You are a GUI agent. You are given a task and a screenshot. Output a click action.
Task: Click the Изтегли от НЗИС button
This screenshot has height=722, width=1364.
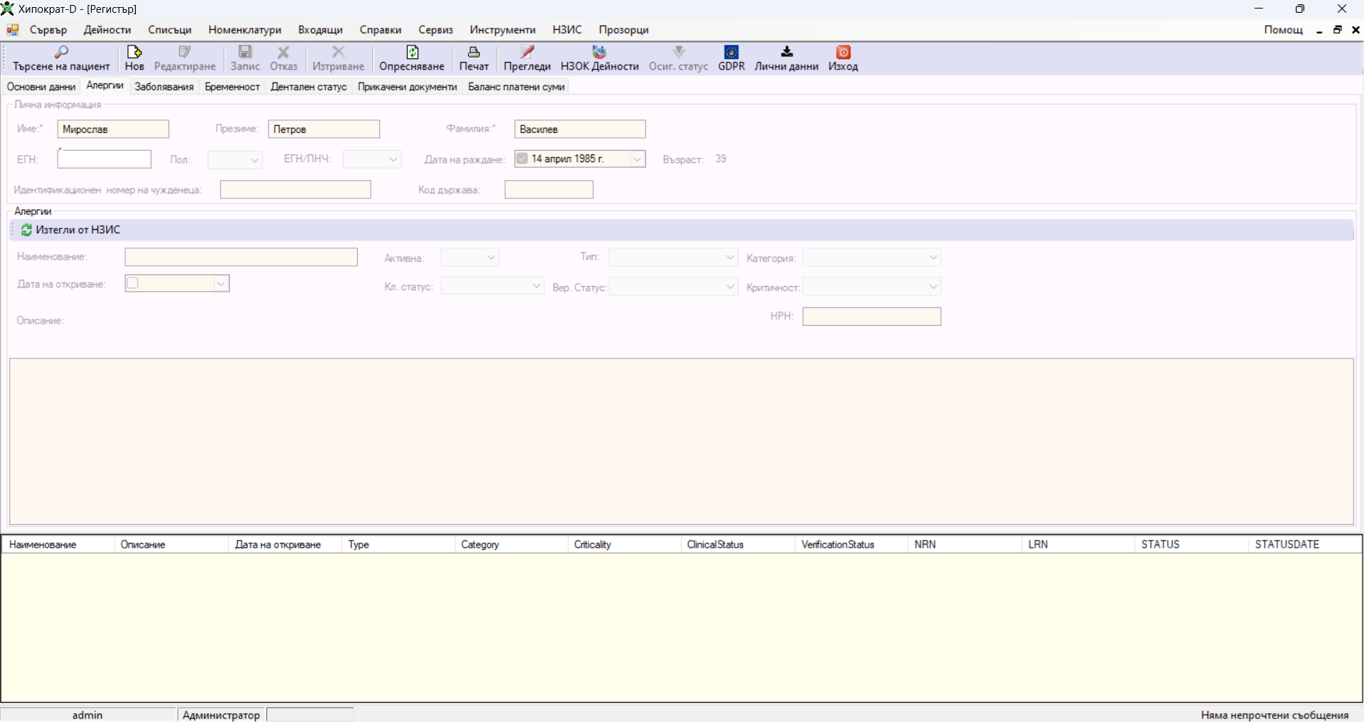point(71,230)
